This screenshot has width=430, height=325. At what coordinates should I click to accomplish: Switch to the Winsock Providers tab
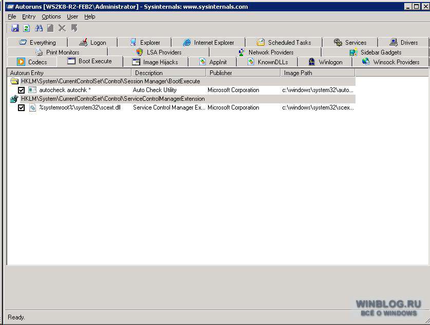pyautogui.click(x=390, y=62)
